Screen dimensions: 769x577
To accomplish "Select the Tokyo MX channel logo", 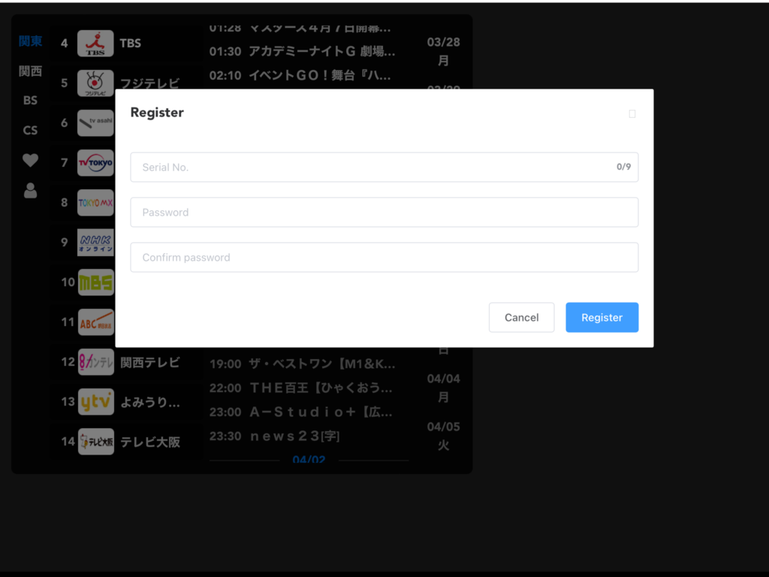I will coord(95,203).
